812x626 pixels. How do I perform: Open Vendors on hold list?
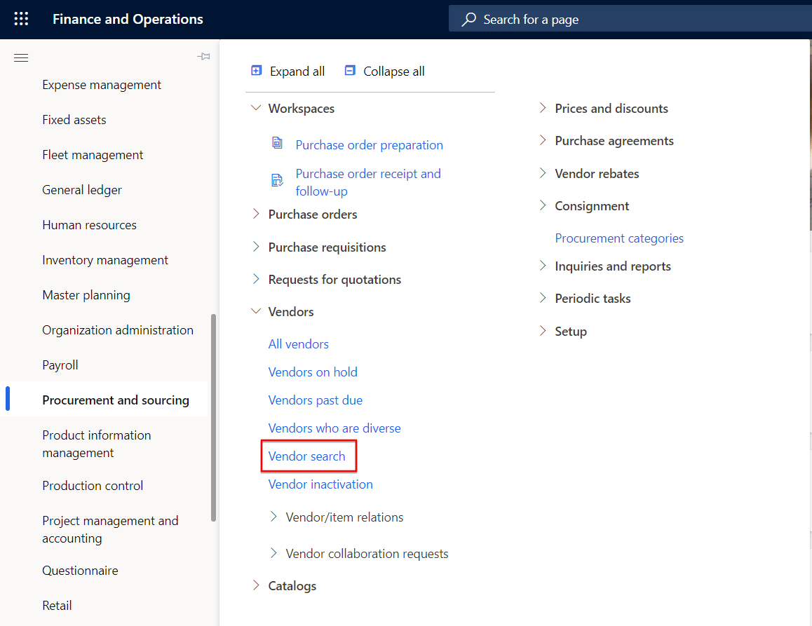pos(313,372)
